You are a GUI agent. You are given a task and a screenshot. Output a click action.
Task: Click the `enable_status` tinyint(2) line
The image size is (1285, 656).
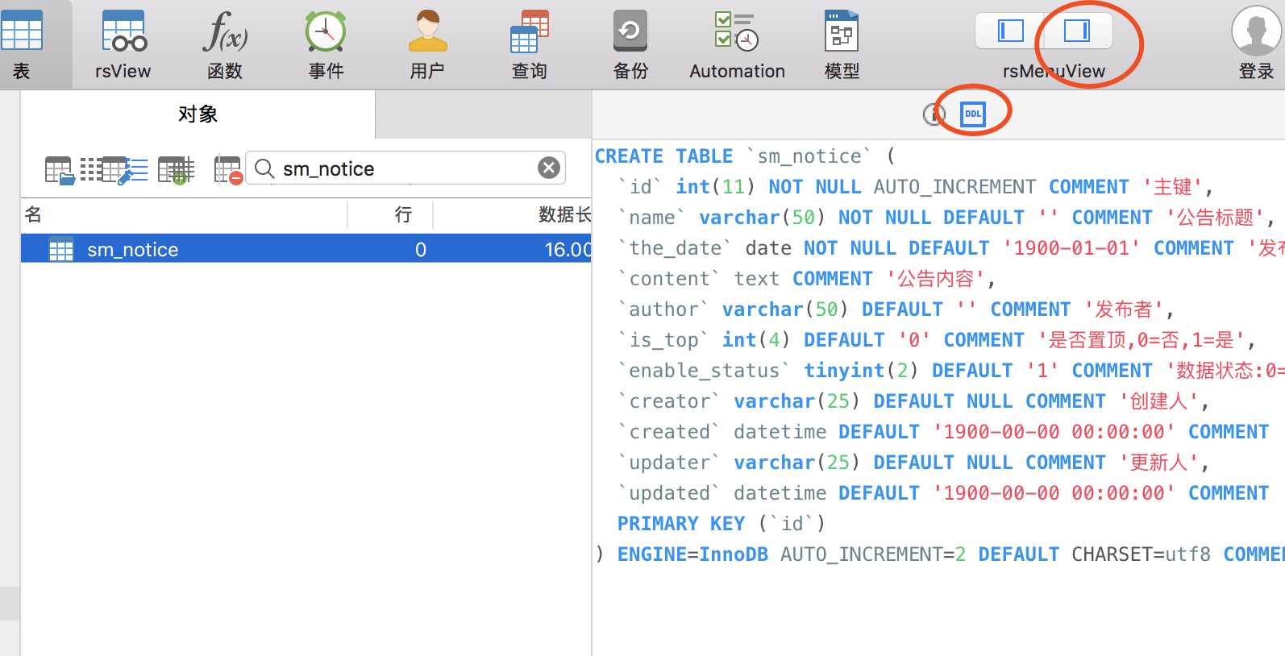tap(951, 371)
